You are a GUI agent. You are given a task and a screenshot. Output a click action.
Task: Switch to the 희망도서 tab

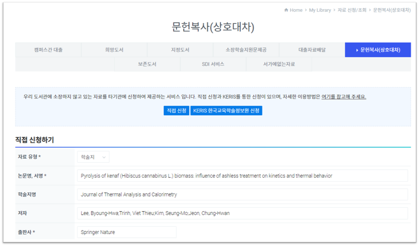pos(114,50)
